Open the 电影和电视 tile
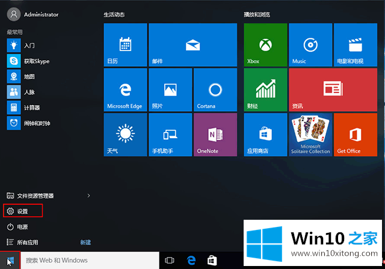This screenshot has width=385, height=269. click(356, 45)
